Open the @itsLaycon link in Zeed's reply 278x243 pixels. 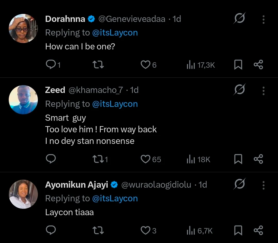(115, 104)
